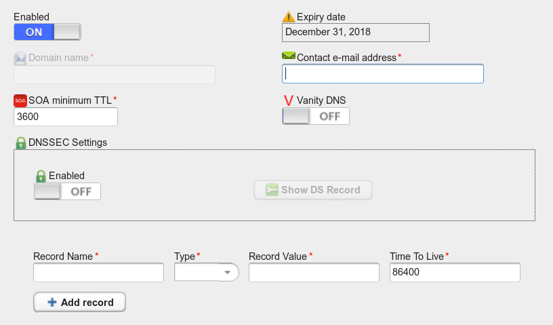Screen dimensions: 553x325
Task: Open the Expiry date picker field
Action: pos(356,32)
